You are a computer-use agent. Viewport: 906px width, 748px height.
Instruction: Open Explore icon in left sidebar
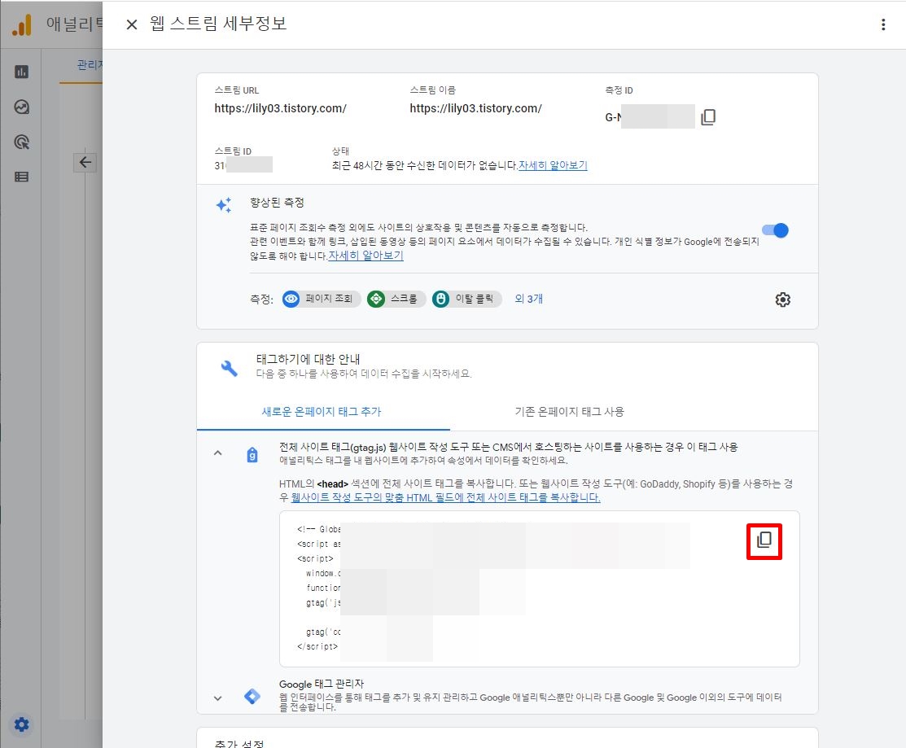[21, 107]
